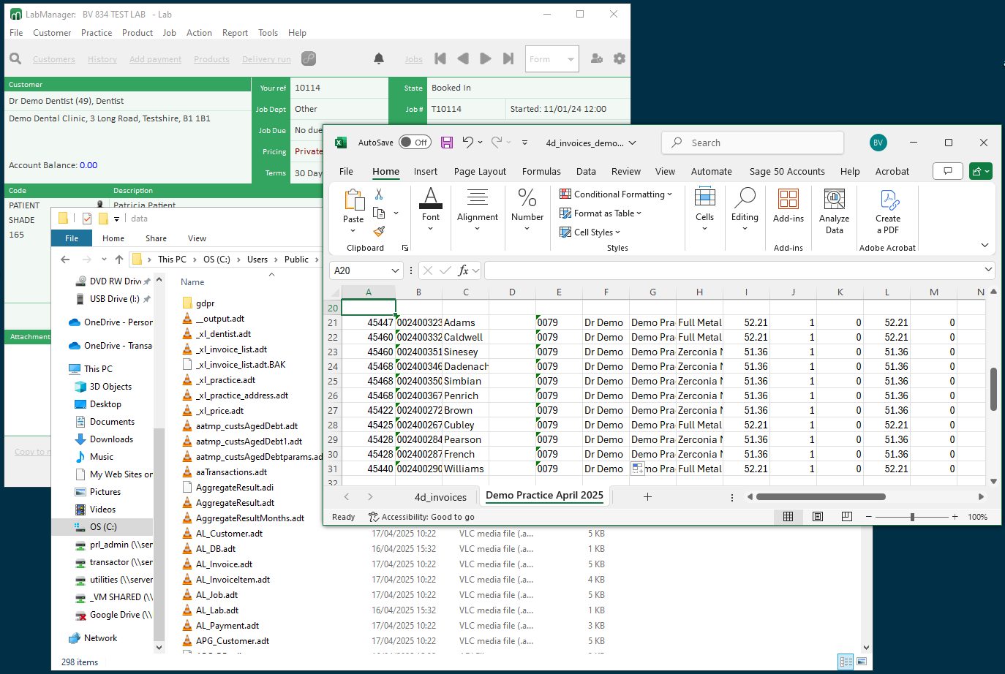This screenshot has width=1005, height=674.
Task: Click the magnifier search icon in LabManager
Action: coord(15,58)
